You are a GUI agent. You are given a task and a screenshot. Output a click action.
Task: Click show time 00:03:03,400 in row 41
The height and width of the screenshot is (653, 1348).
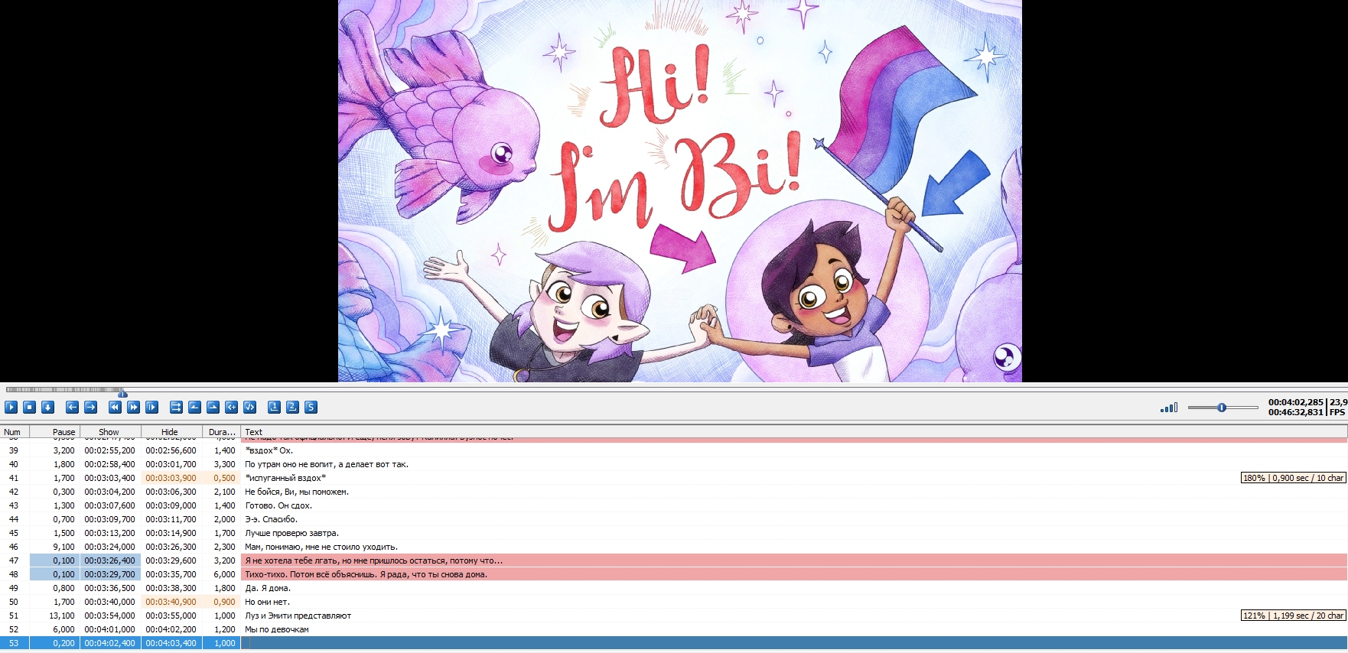(x=109, y=478)
